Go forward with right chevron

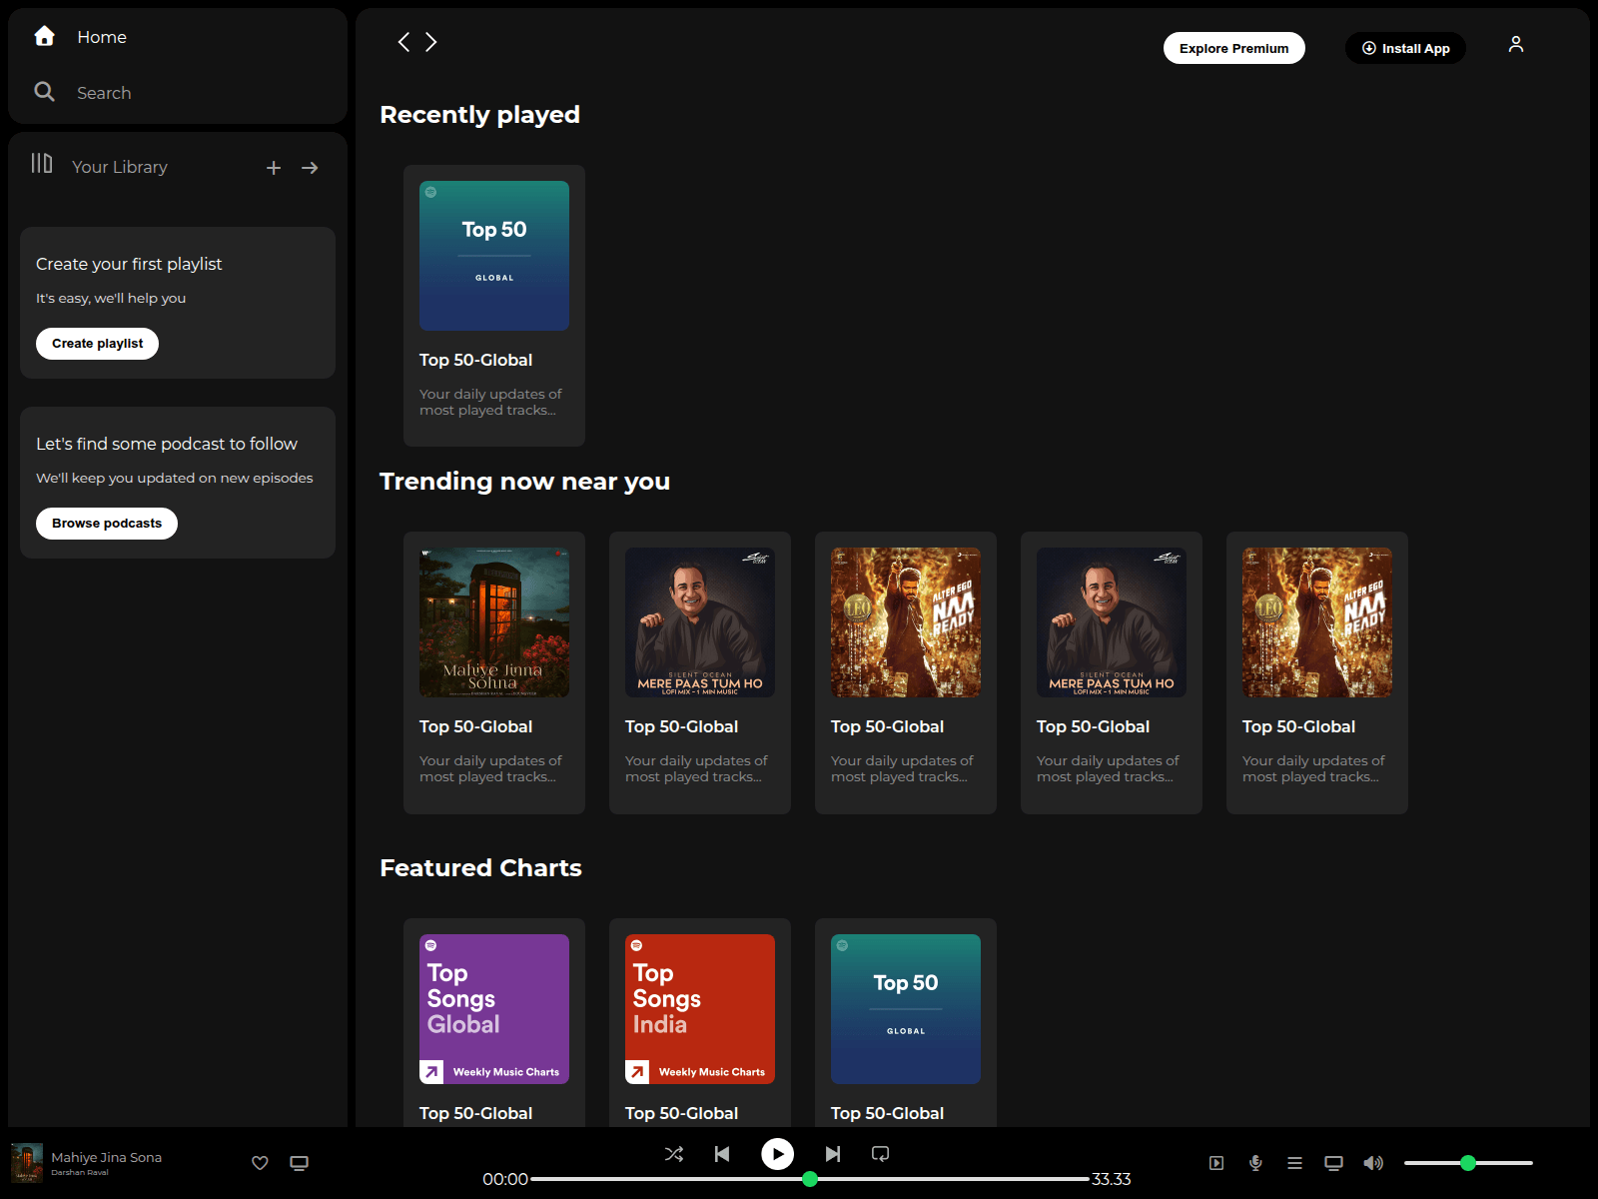pyautogui.click(x=431, y=42)
